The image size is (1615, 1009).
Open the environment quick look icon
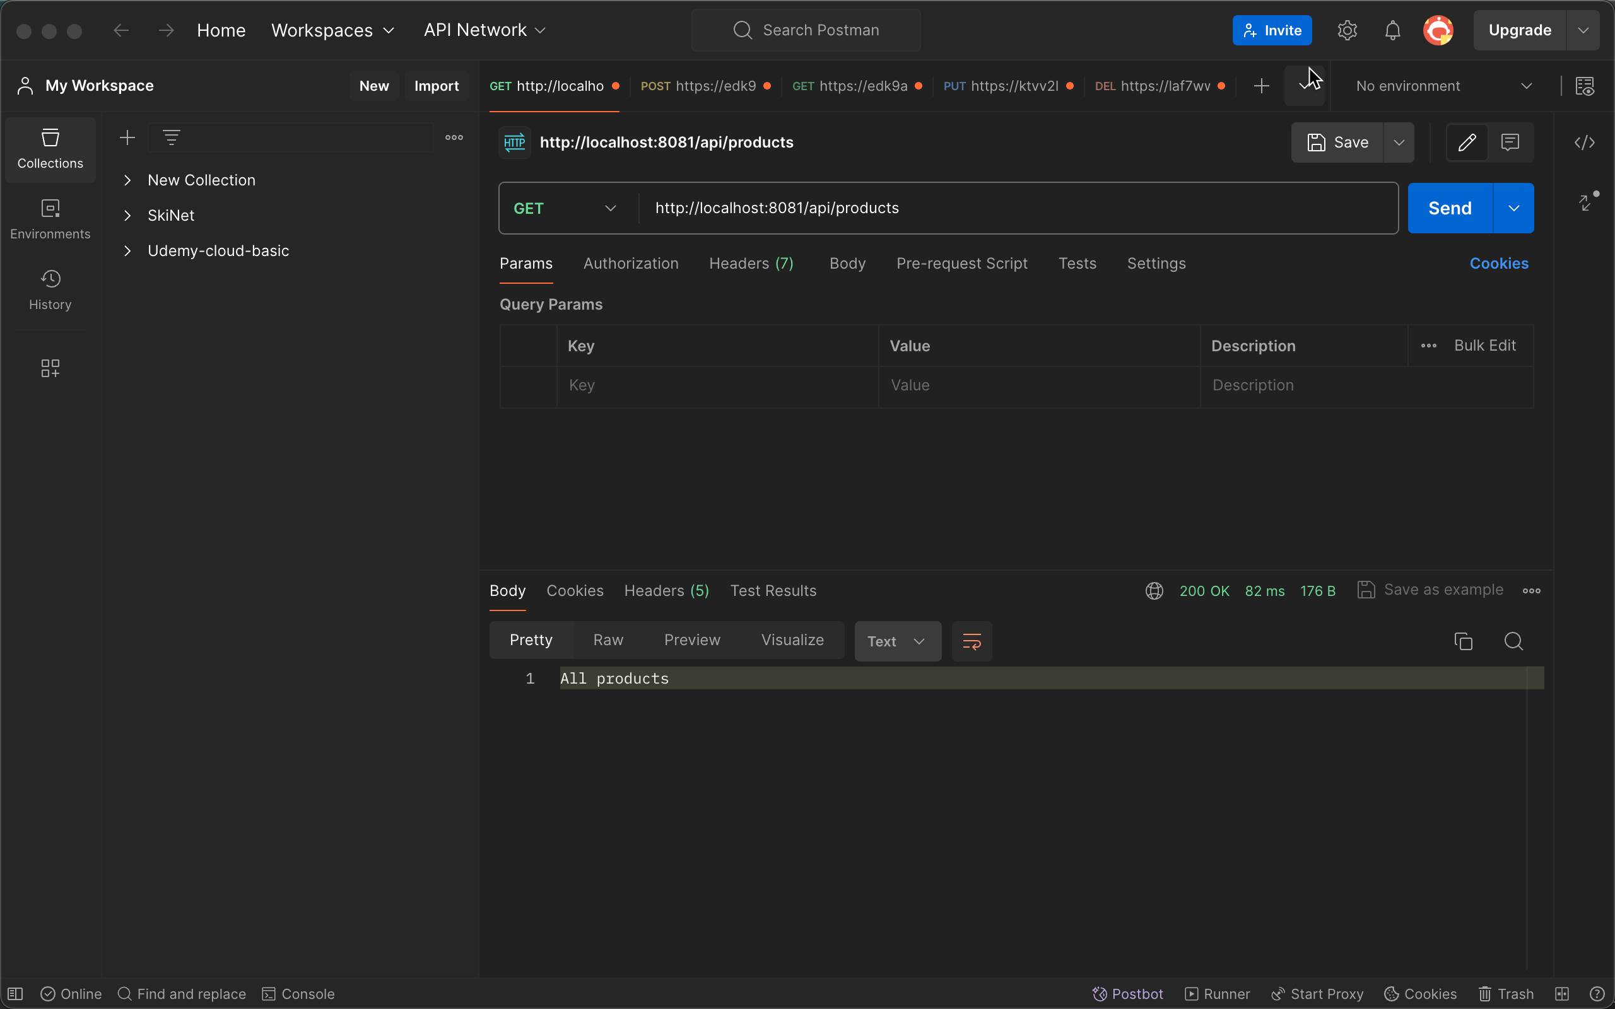click(1585, 86)
